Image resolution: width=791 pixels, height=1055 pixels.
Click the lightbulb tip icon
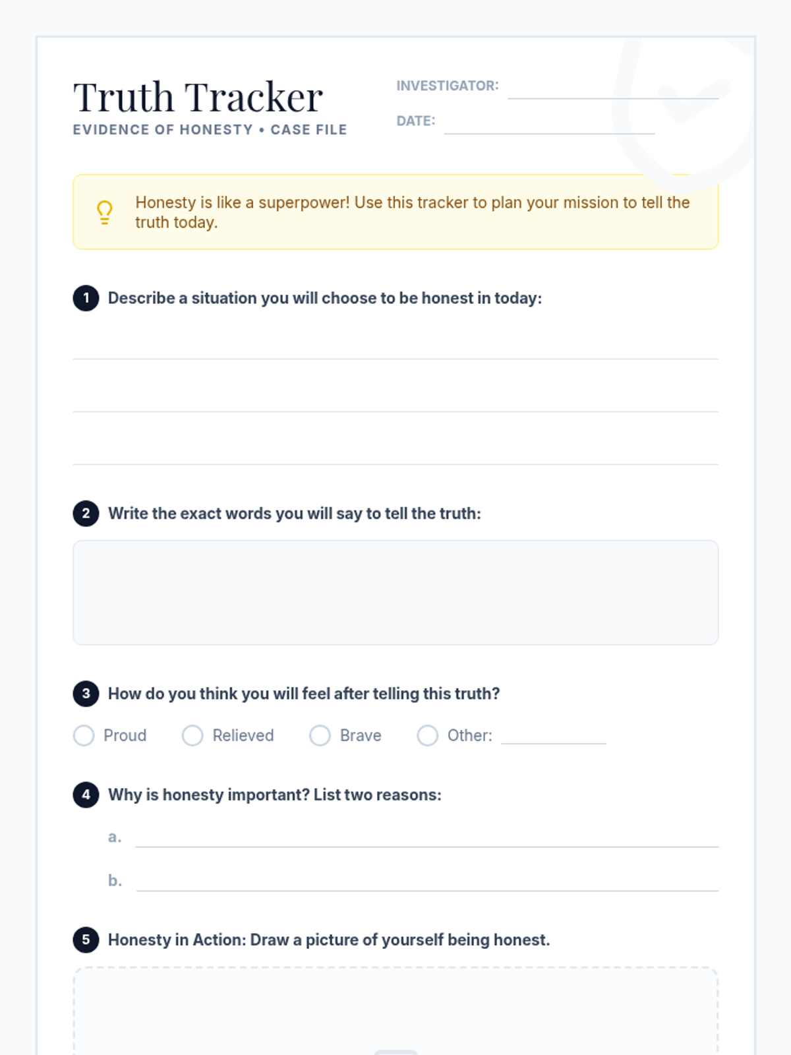pos(105,212)
